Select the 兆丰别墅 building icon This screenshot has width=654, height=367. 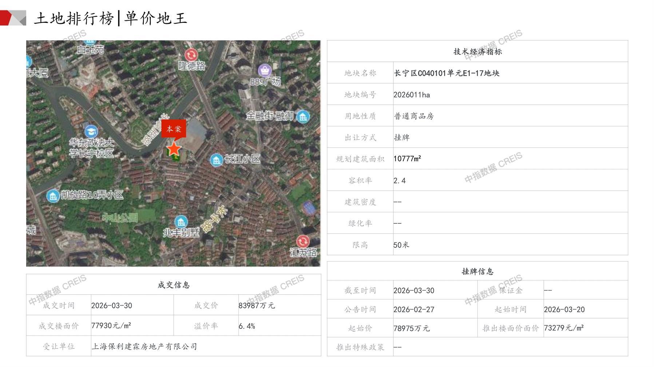tap(181, 221)
